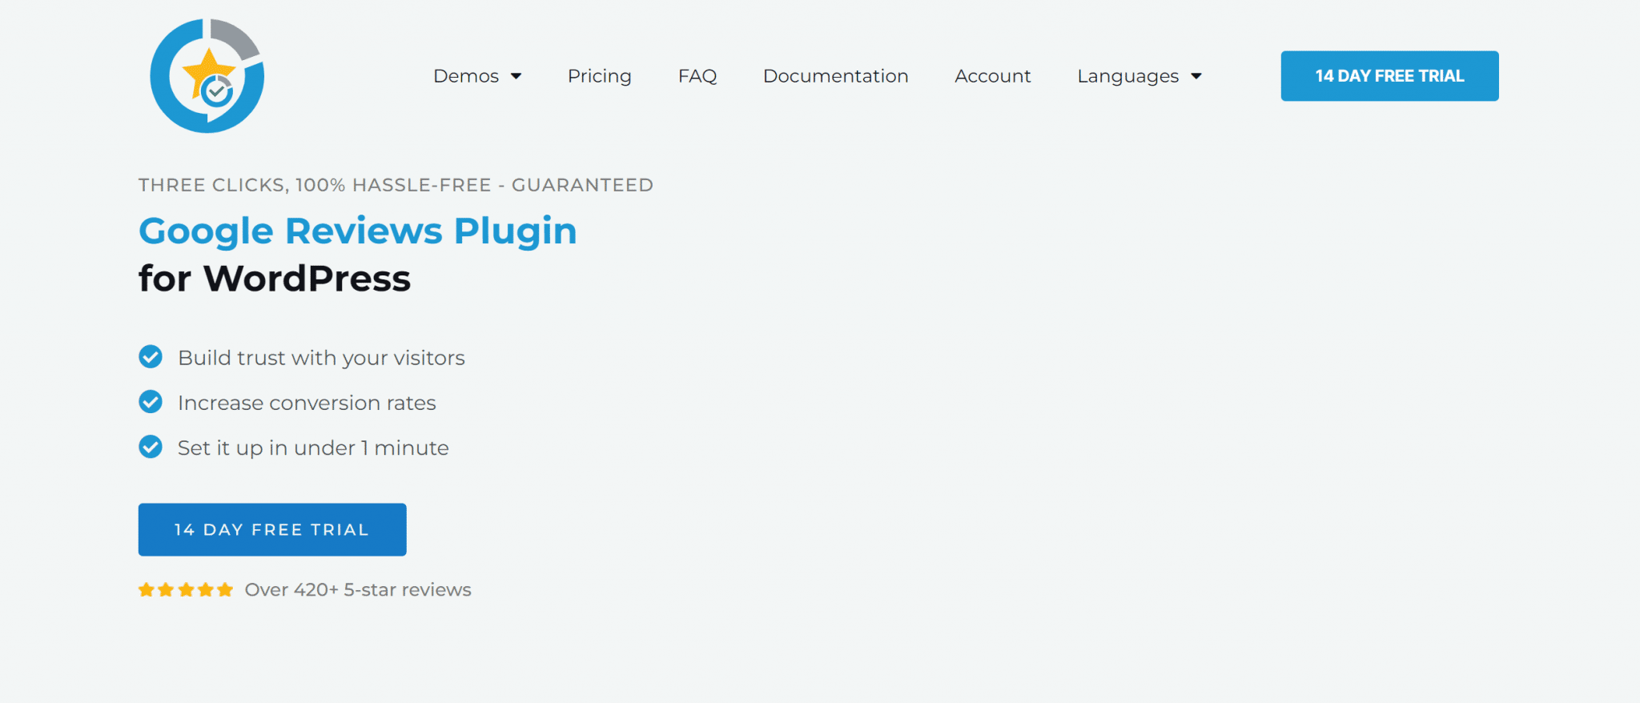Click the Over 420+ 5-star reviews text
Screen dimensions: 1640x703
(358, 590)
